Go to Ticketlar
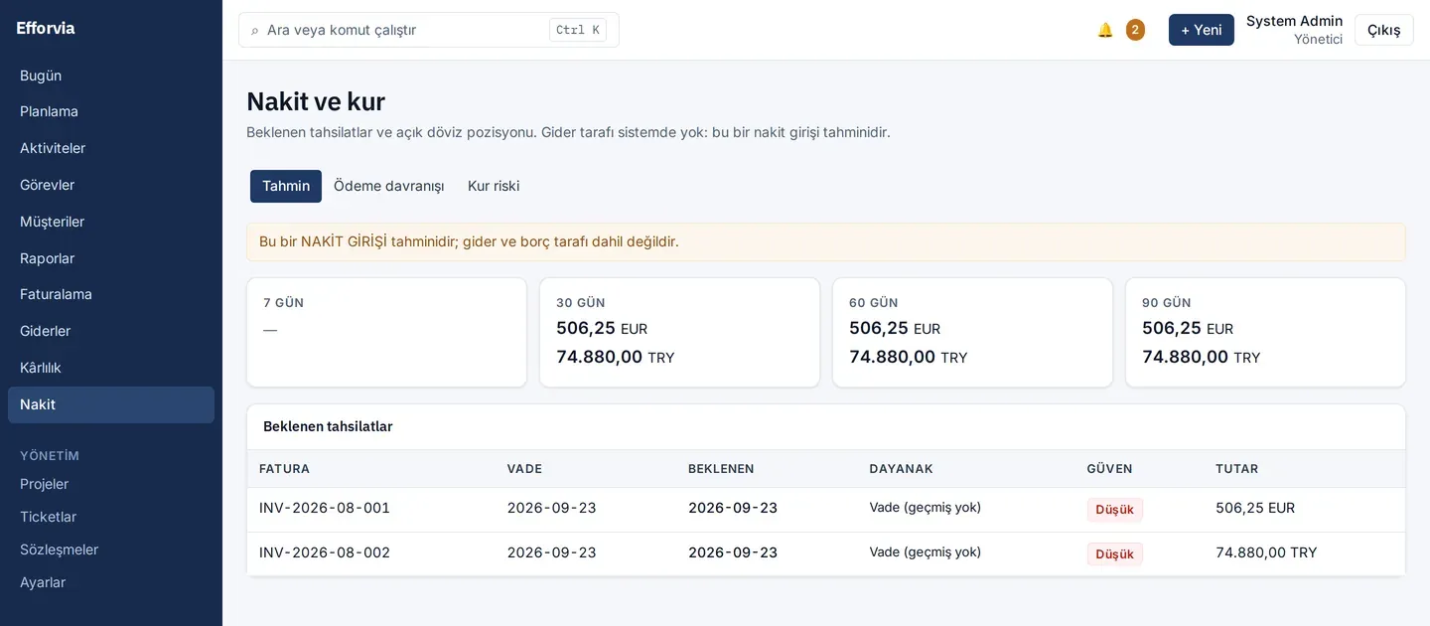 point(111,517)
